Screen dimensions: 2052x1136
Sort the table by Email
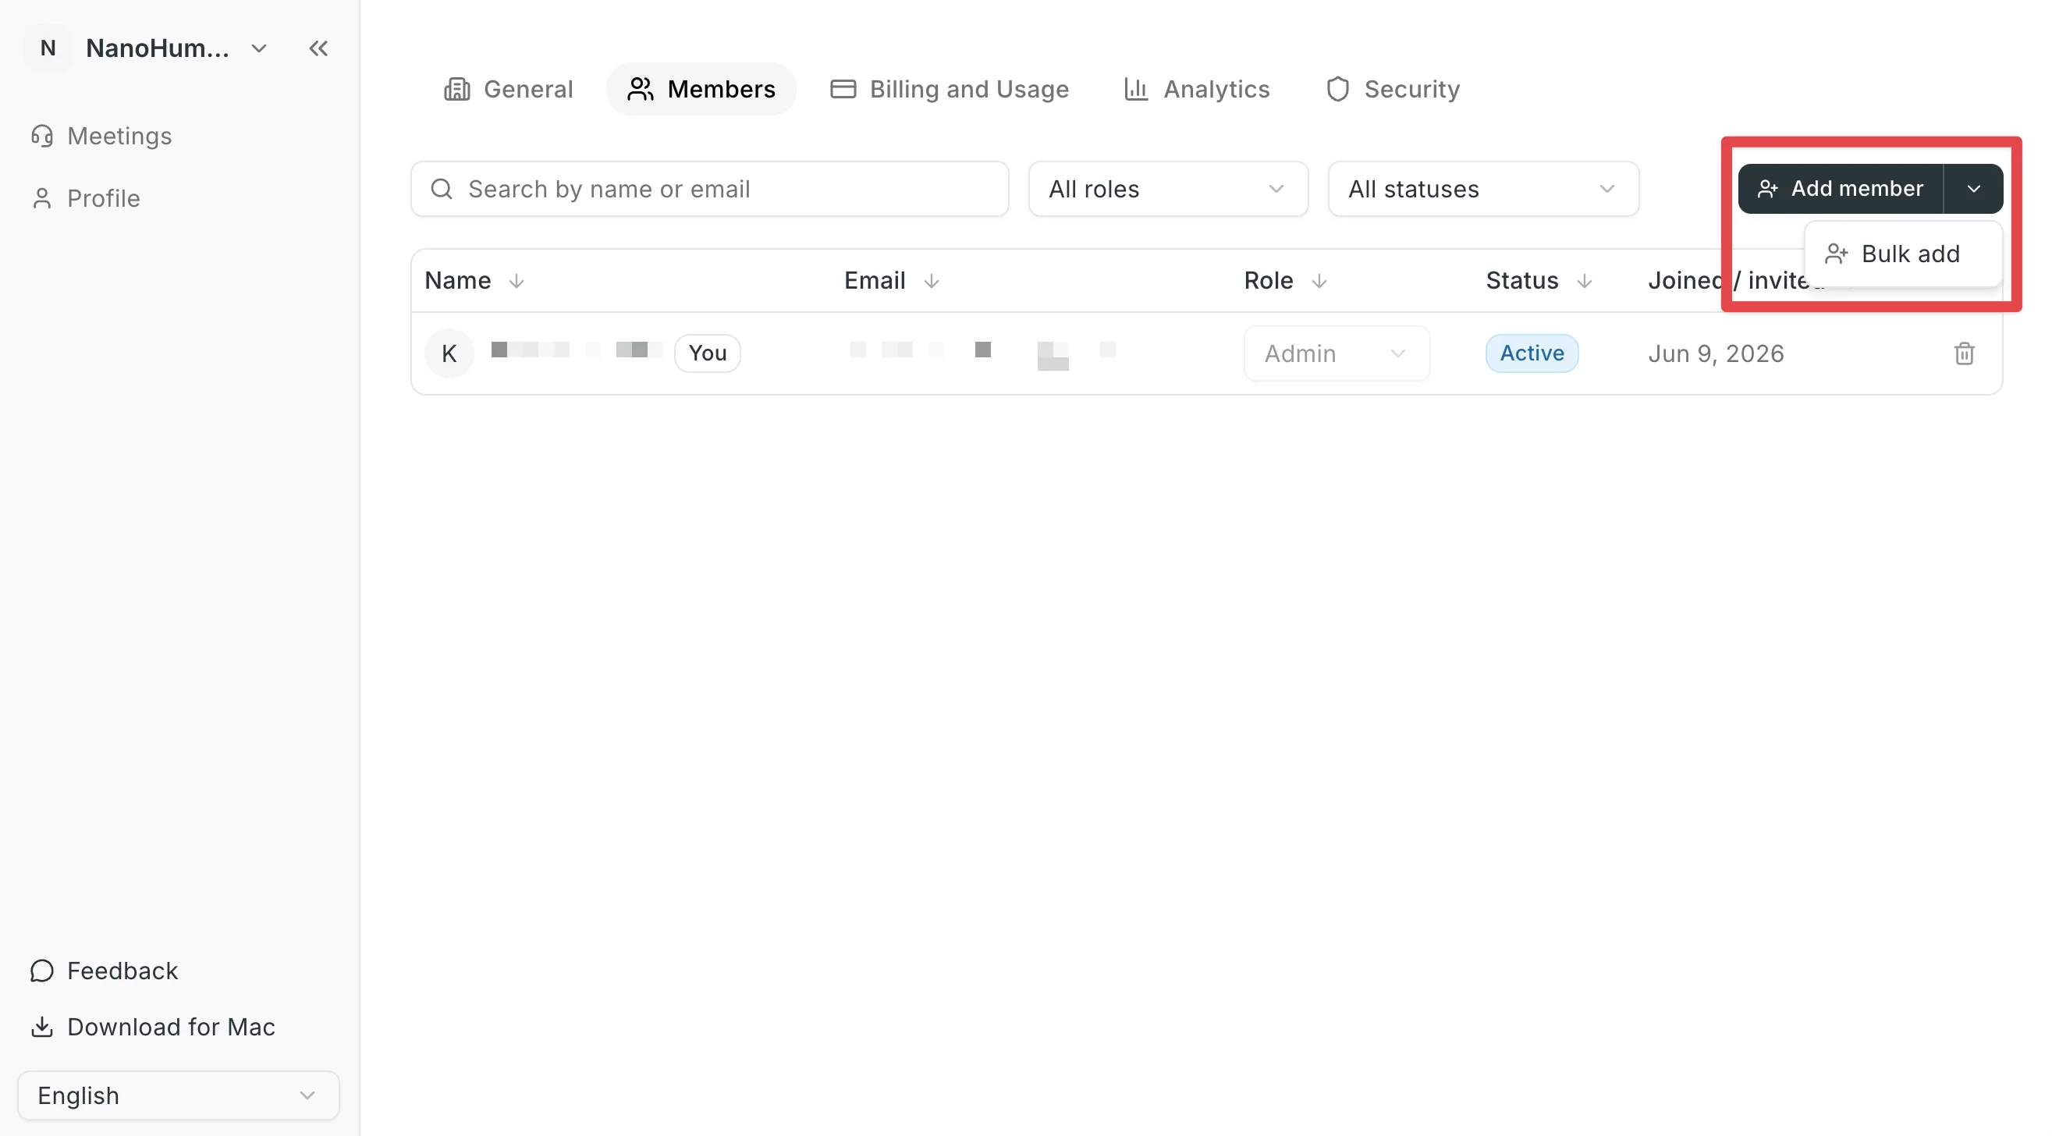coord(932,281)
